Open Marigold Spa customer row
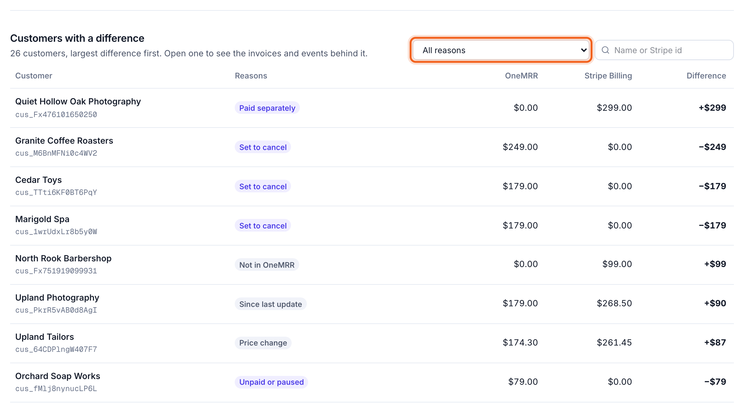This screenshot has width=744, height=405. coord(372,226)
